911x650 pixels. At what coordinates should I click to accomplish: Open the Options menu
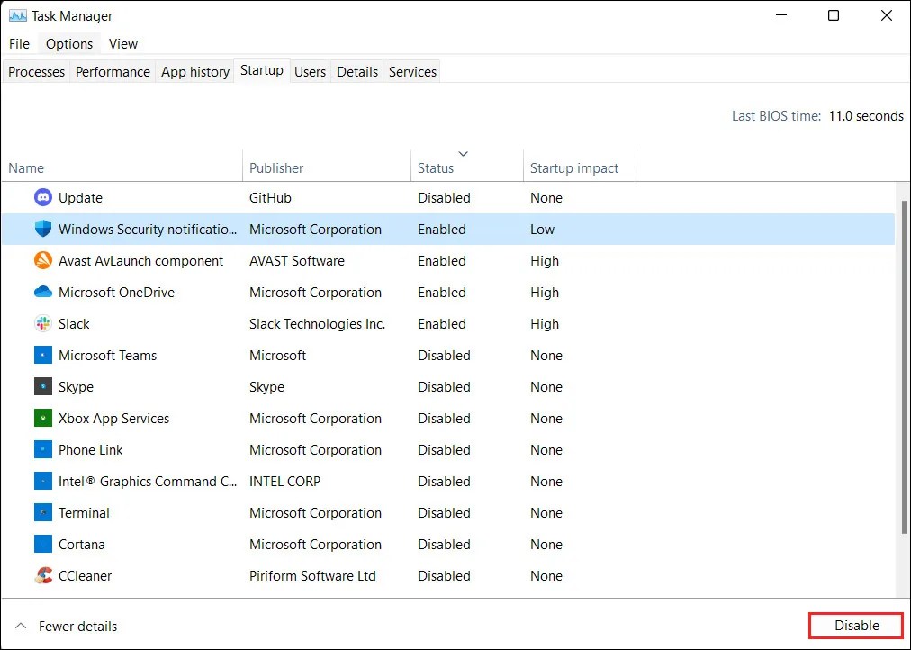click(x=68, y=43)
